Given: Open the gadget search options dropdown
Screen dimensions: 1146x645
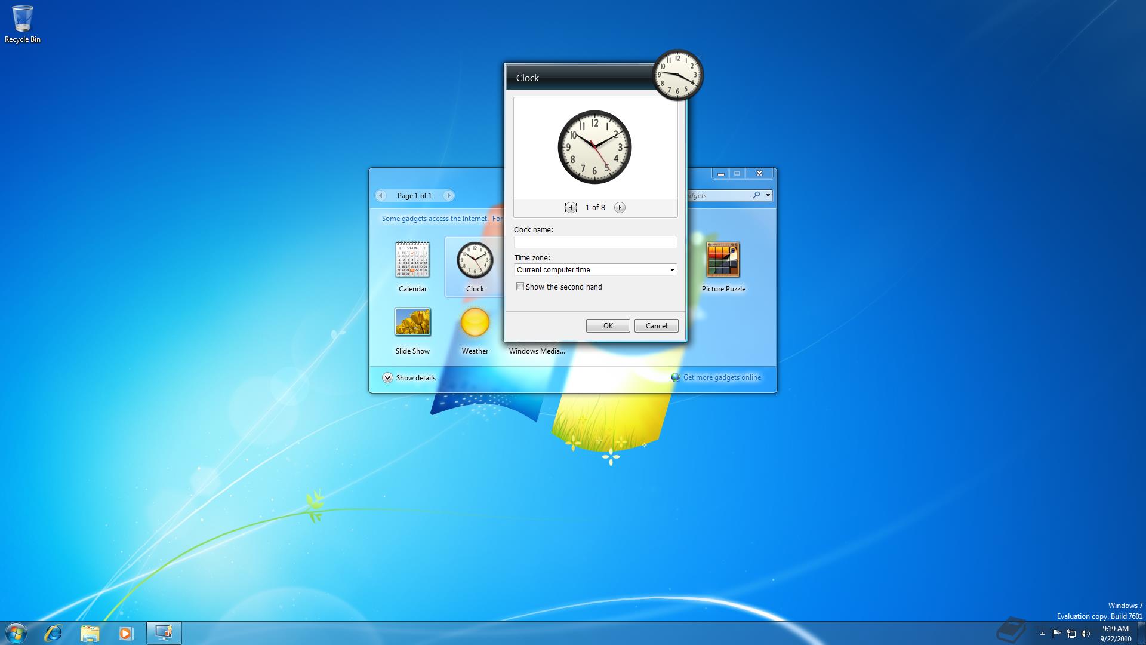Looking at the screenshot, I should pyautogui.click(x=768, y=195).
